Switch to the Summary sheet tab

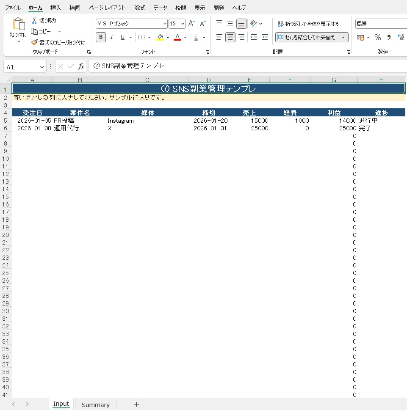click(95, 404)
